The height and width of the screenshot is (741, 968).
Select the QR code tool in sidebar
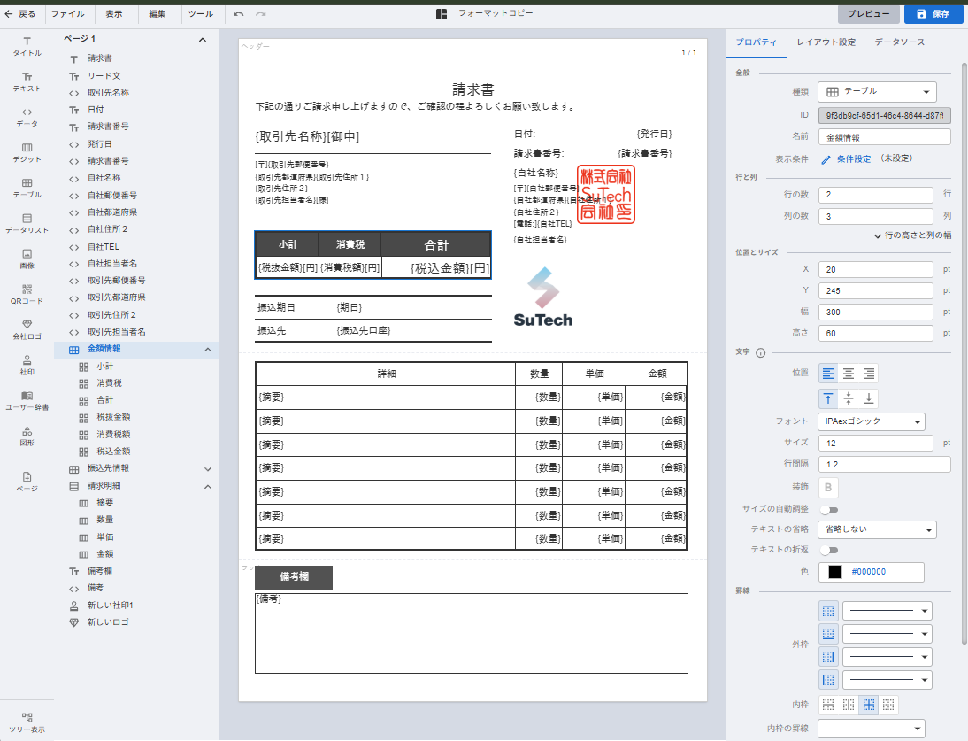coord(27,294)
